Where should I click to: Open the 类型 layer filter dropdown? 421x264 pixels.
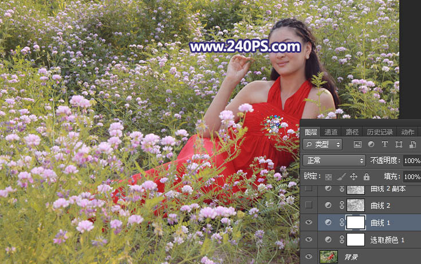pos(322,145)
